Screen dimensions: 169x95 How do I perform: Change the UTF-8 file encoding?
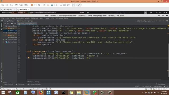(x=149, y=86)
